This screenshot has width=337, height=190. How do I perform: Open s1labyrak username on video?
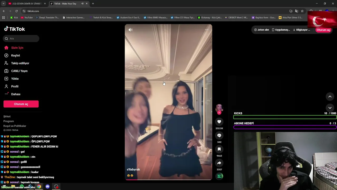(133, 169)
